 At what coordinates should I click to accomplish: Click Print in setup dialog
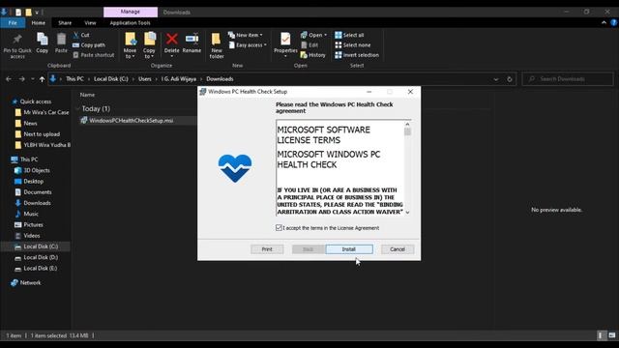267,249
